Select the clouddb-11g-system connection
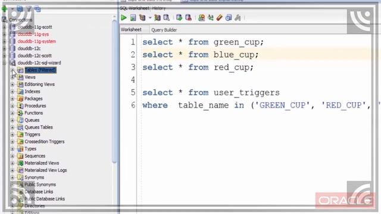 click(37, 41)
